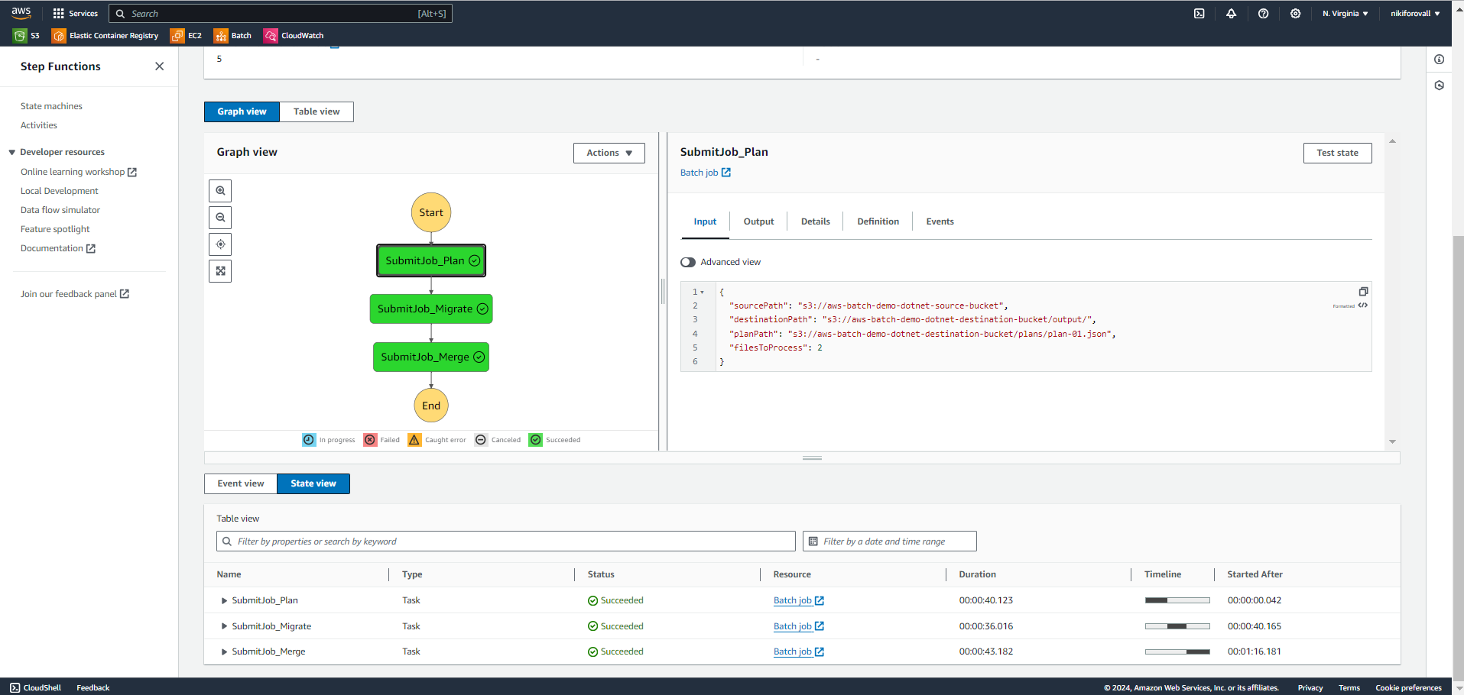Click the Test state button
Viewport: 1464px width, 695px height.
click(1337, 153)
